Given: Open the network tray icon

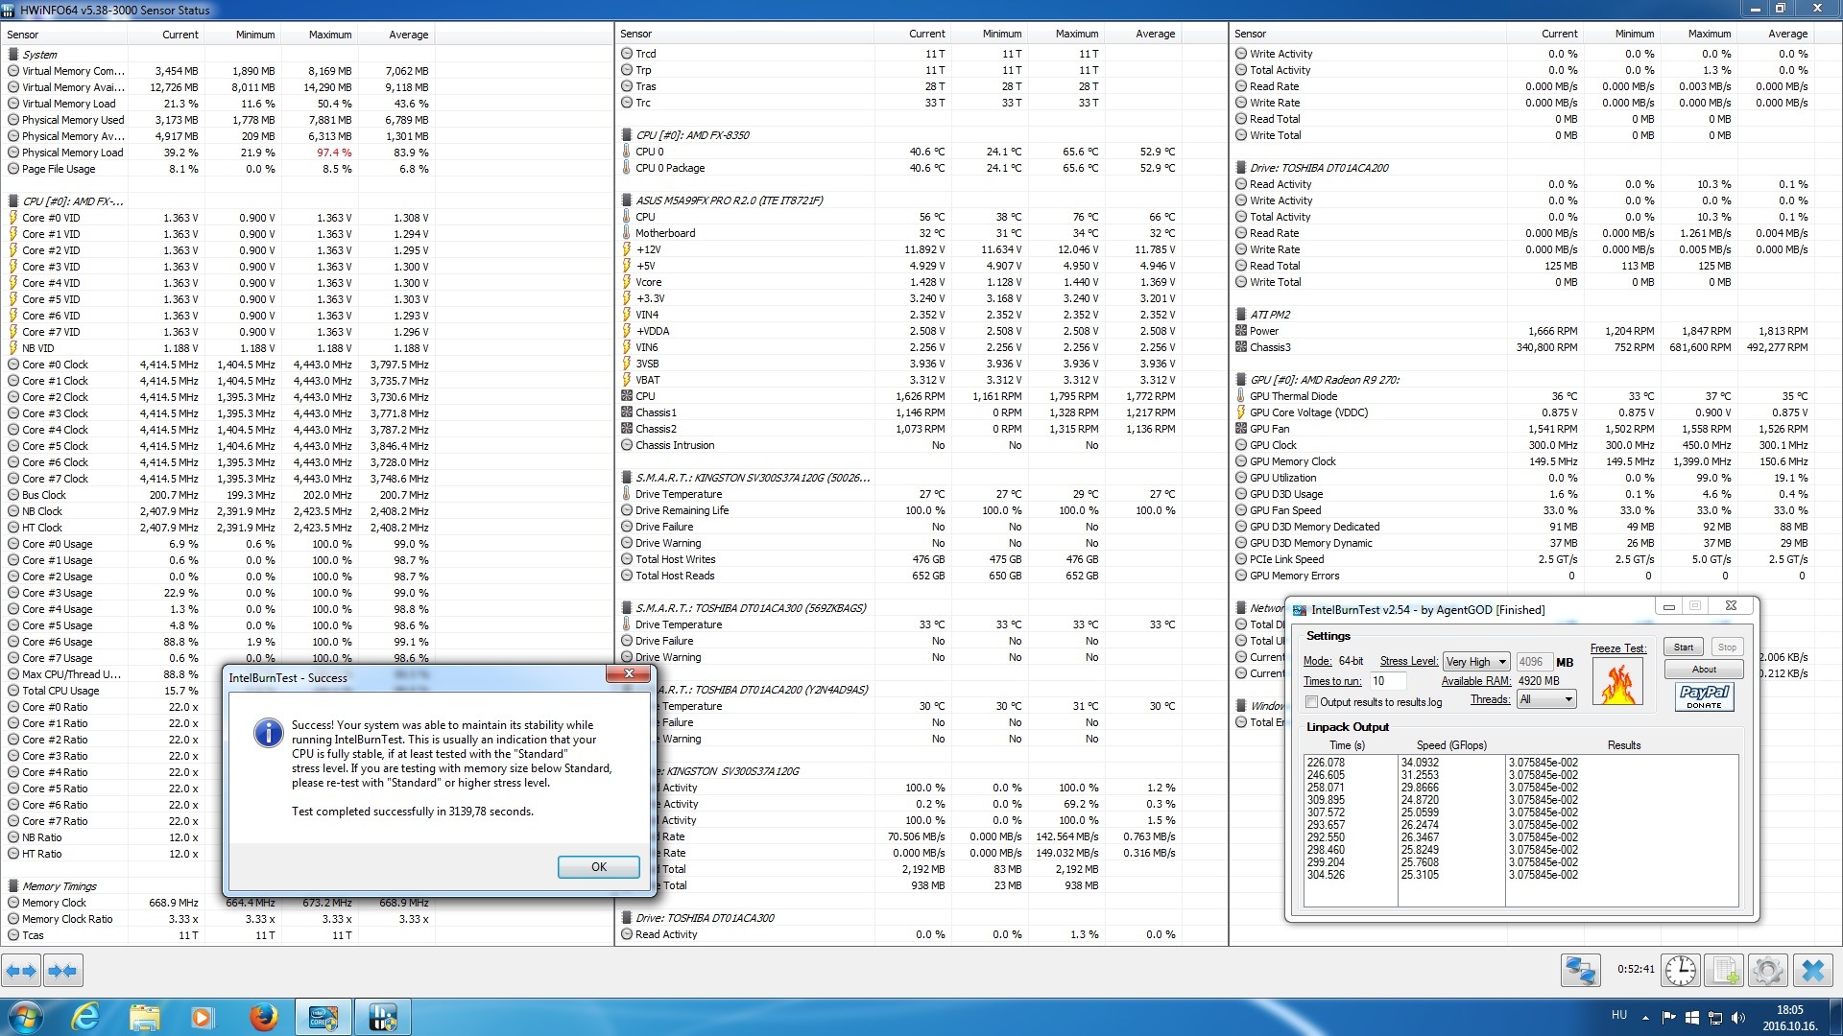Looking at the screenshot, I should [1714, 1018].
